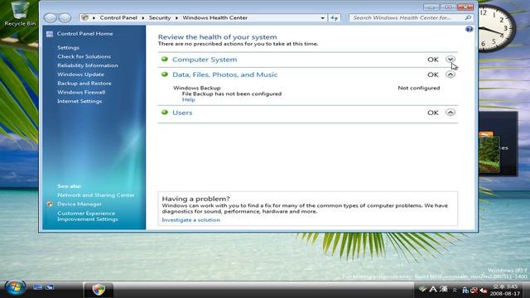530x298 pixels.
Task: Select Security breadcrumb
Action: 160,17
